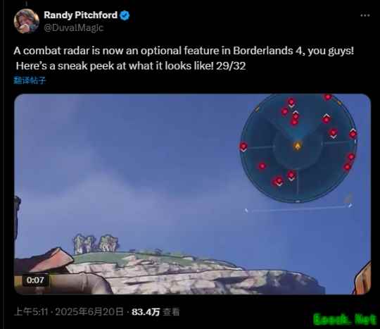The image size is (380, 329).
Task: Translate the post via 翻译帖子
Action: tap(30, 80)
